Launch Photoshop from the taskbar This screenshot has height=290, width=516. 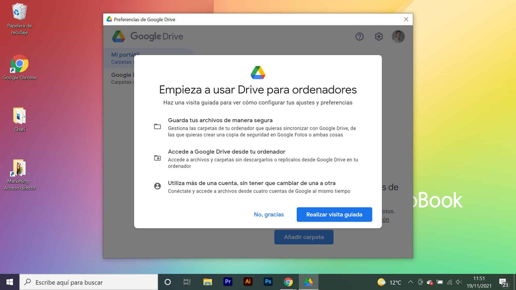click(x=268, y=282)
